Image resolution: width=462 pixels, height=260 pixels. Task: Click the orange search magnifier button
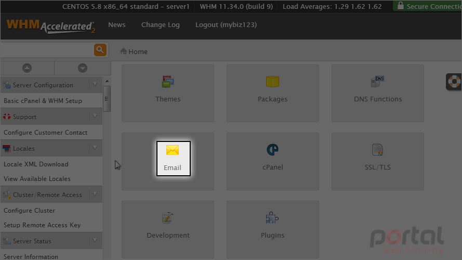coord(100,50)
